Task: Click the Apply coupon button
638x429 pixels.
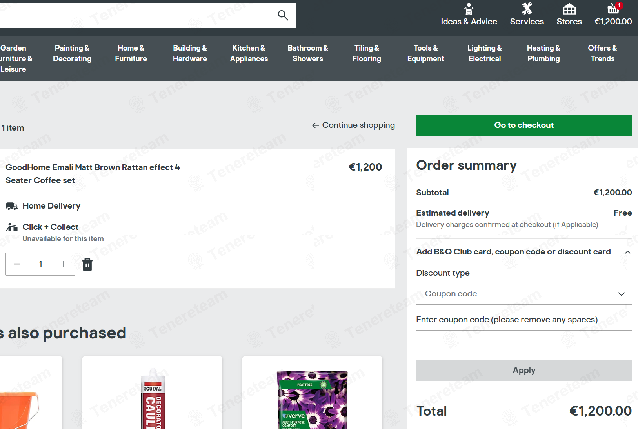Action: coord(524,370)
